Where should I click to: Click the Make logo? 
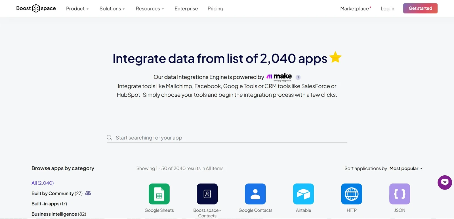[x=279, y=77]
